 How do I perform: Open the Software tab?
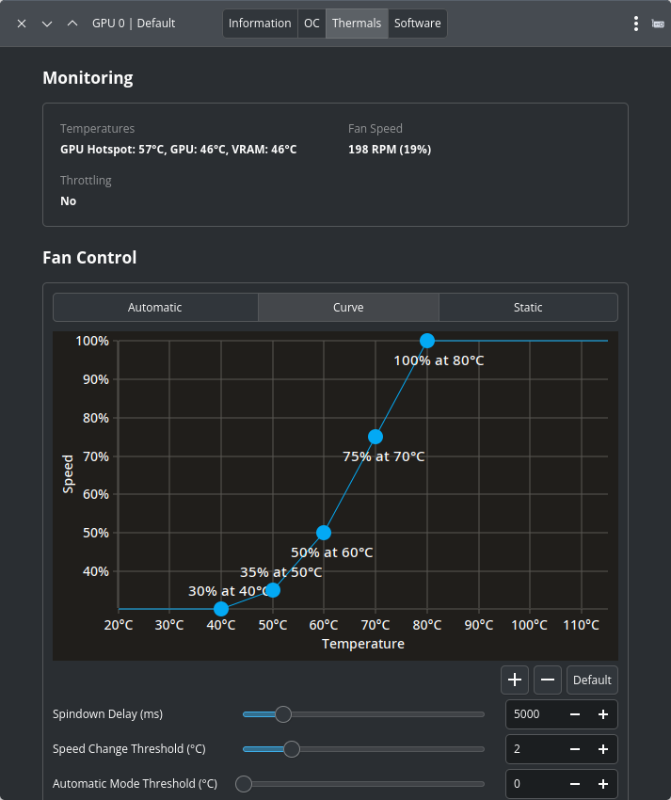(417, 24)
